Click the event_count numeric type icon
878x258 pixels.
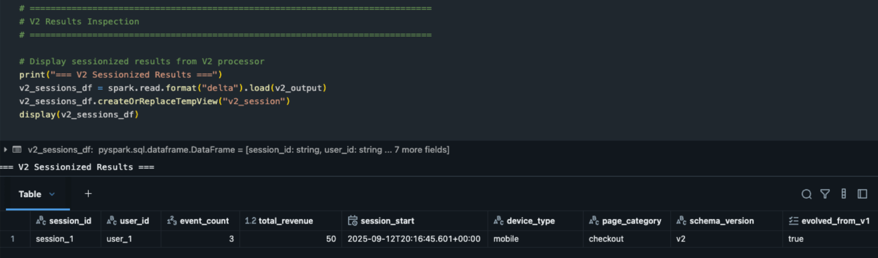tap(172, 221)
